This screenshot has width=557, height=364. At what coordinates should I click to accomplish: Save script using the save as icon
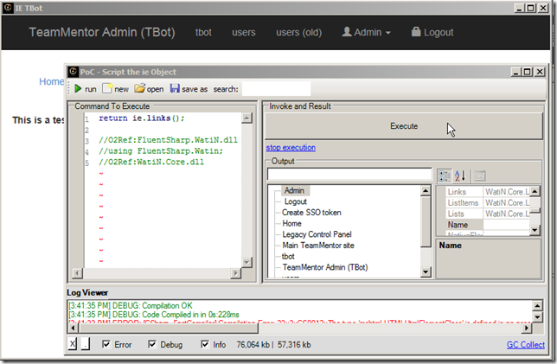click(176, 88)
